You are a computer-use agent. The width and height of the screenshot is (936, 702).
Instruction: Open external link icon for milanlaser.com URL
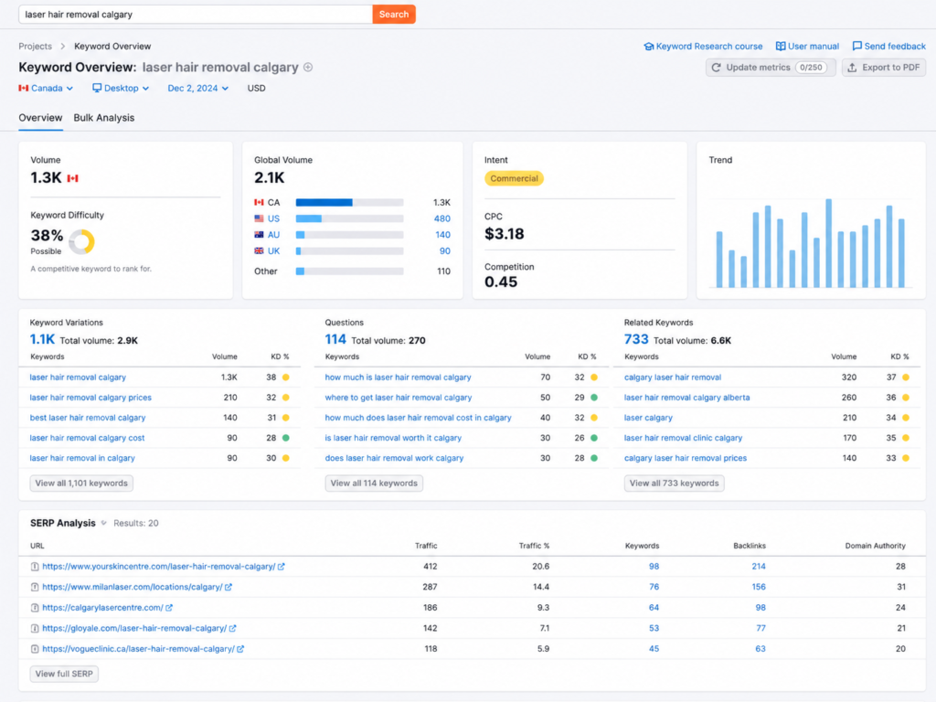coord(229,588)
